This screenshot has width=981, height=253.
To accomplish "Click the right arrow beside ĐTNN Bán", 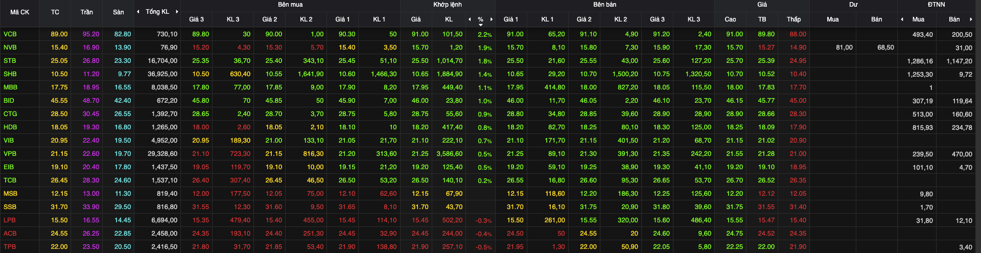I will [x=971, y=19].
